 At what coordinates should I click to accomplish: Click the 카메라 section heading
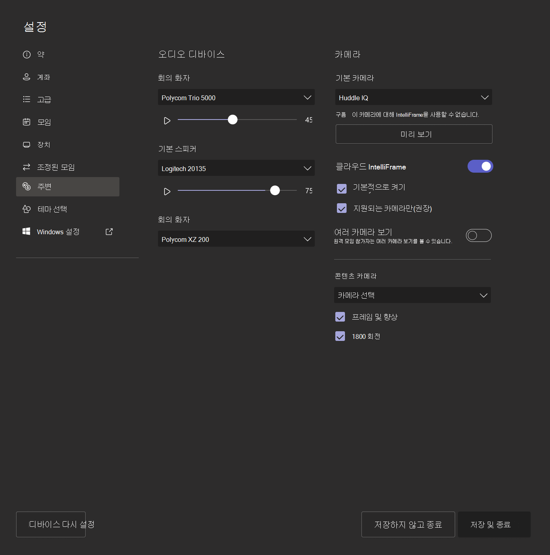[x=347, y=54]
